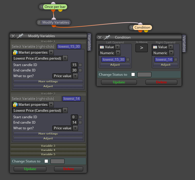Click the Is Above > operator button
195x180 pixels.
click(142, 48)
